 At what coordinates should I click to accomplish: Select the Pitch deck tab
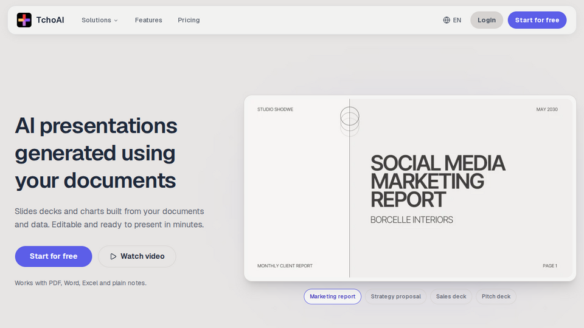pyautogui.click(x=496, y=296)
